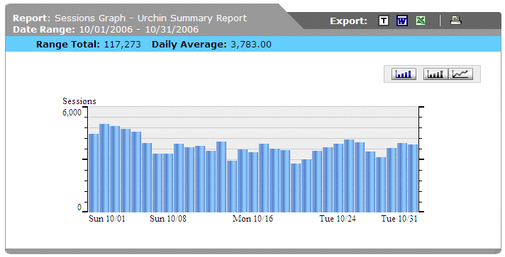Click the Sessions axis label
The image size is (505, 257).
pos(79,101)
